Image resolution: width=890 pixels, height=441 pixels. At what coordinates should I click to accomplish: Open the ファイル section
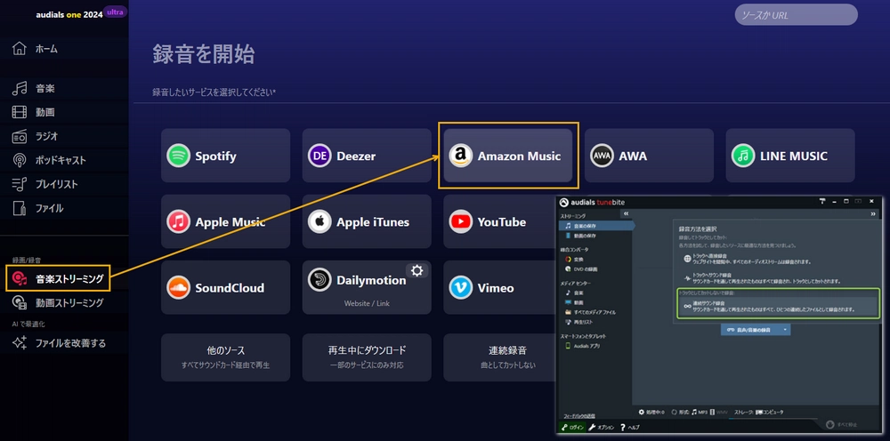[x=37, y=208]
